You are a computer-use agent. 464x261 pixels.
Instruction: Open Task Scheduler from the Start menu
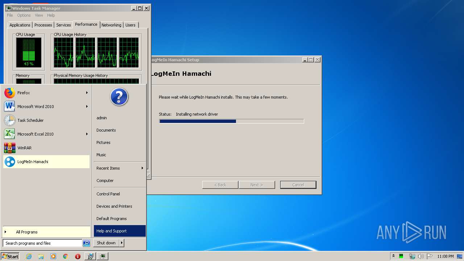(46, 120)
